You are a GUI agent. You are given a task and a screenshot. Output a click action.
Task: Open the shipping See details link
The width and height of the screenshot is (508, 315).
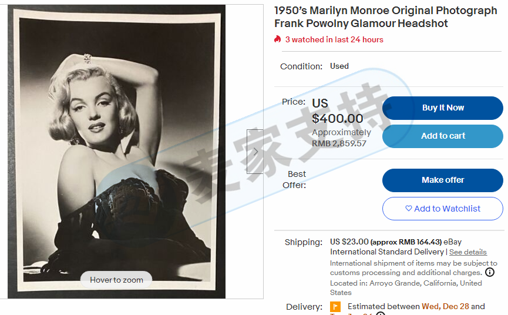pos(468,252)
